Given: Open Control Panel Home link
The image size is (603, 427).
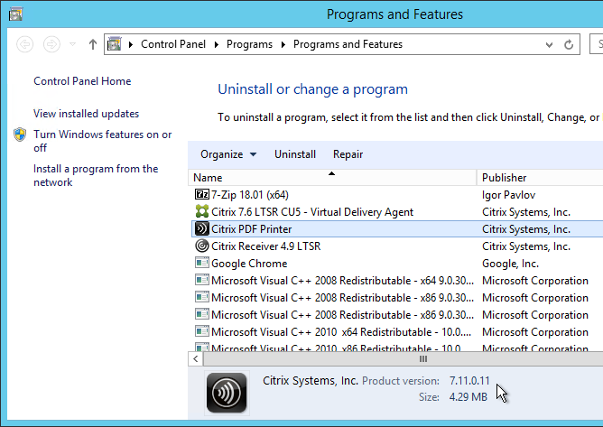Looking at the screenshot, I should 82,81.
